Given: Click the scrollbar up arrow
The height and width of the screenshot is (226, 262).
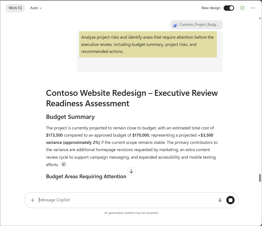Looking at the screenshot, I should coord(260,18).
